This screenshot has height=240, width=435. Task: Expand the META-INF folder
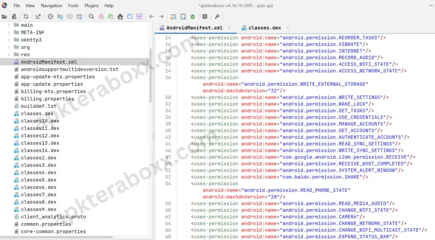point(8,32)
